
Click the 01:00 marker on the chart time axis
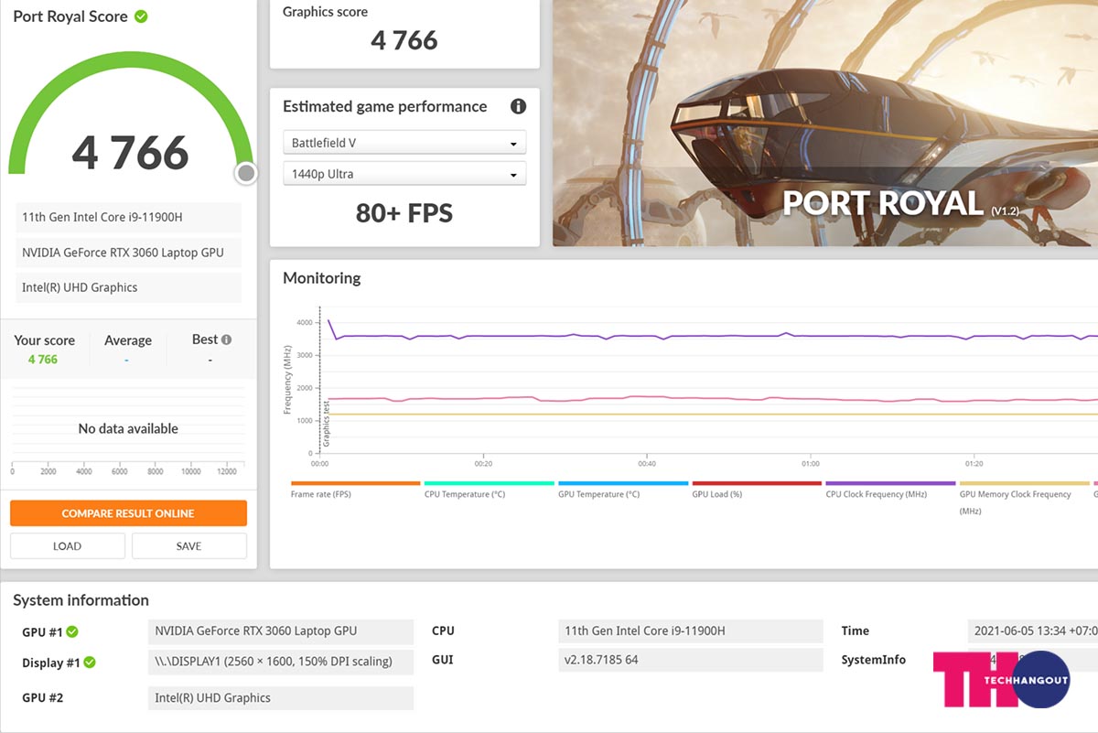tap(811, 464)
